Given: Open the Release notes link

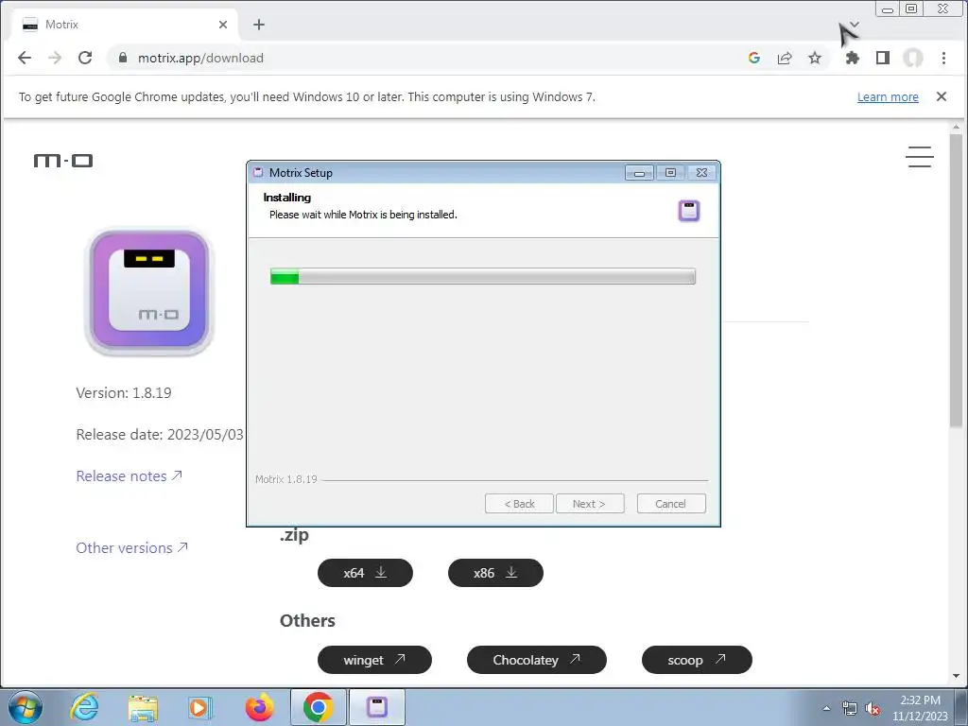Looking at the screenshot, I should click(129, 476).
